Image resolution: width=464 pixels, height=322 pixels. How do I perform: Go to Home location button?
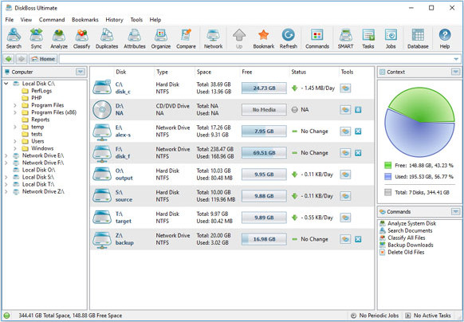43,59
